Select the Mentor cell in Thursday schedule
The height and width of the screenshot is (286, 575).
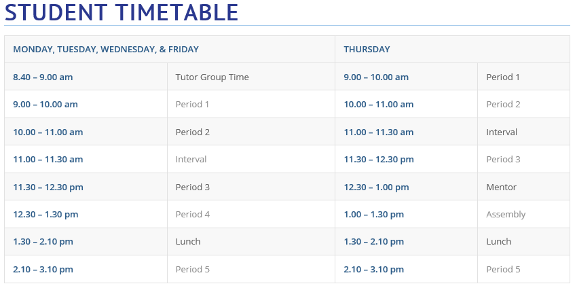(501, 187)
